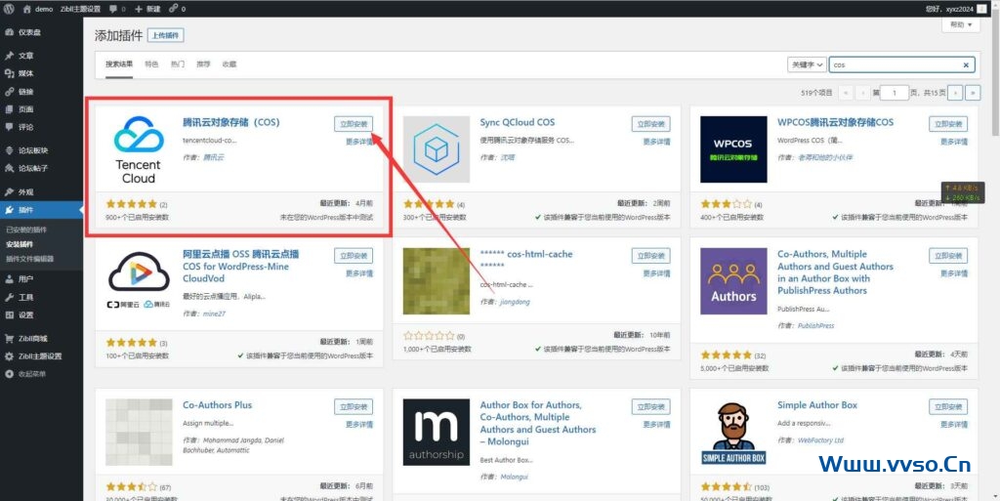Click the 工具 wrench icon in sidebar
The height and width of the screenshot is (501, 1000).
(x=9, y=297)
